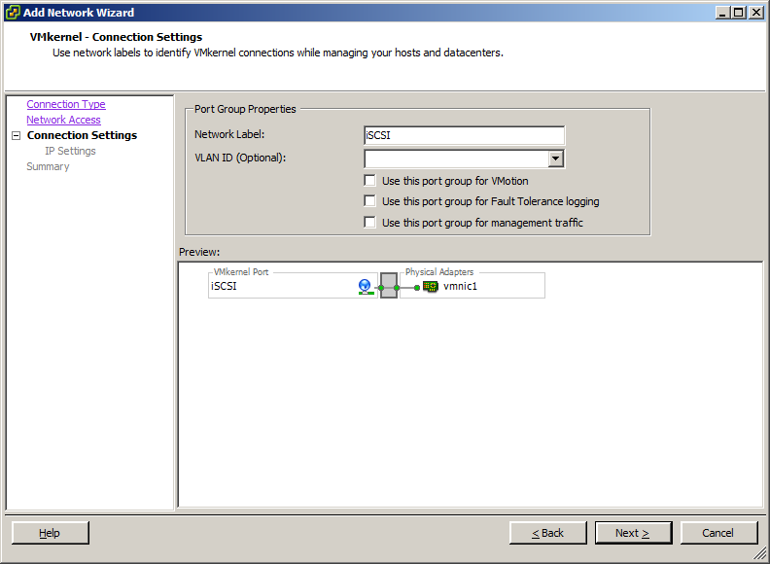This screenshot has width=770, height=564.
Task: Enable use of port group for VMotion
Action: (x=369, y=181)
